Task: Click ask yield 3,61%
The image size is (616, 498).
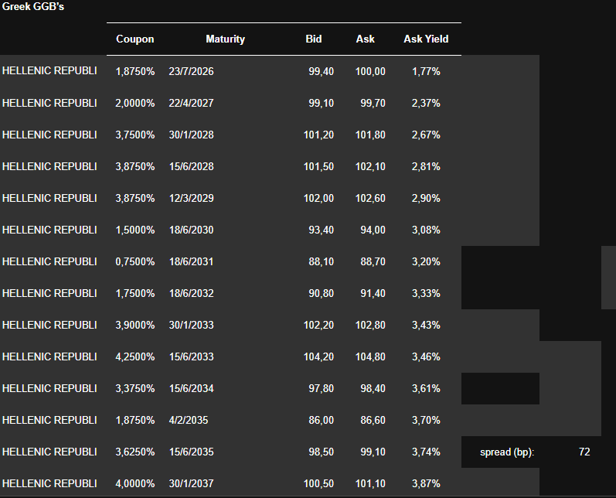Action: pos(426,388)
